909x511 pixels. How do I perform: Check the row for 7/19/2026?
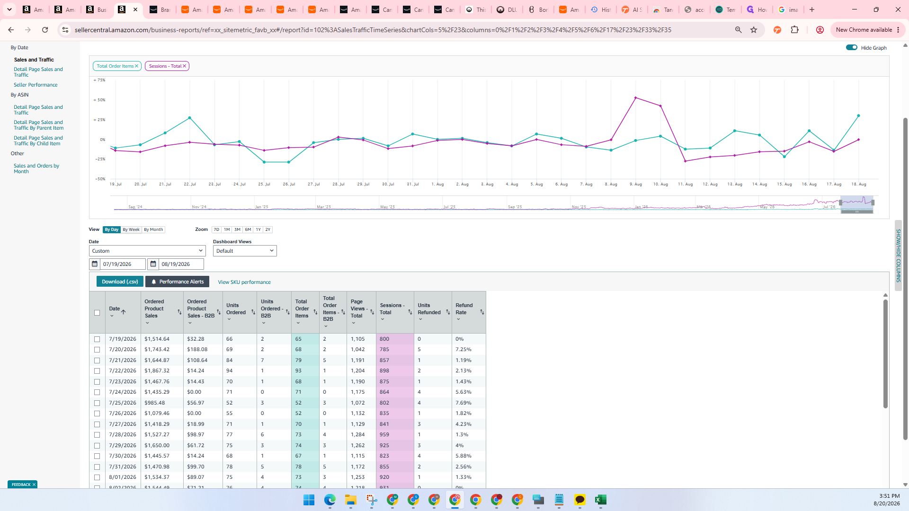point(97,339)
